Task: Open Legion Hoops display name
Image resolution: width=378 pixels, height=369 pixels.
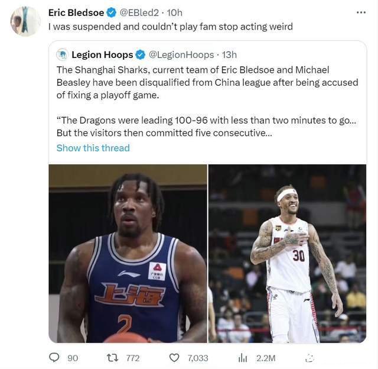Action: (x=102, y=55)
